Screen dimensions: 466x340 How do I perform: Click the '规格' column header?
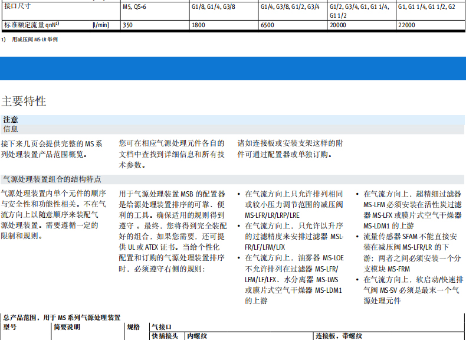click(x=133, y=327)
